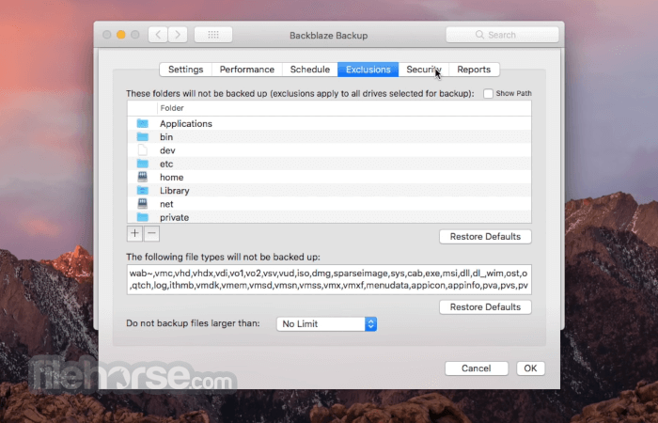The image size is (658, 423).
Task: Switch to the Performance tab
Action: pyautogui.click(x=247, y=70)
